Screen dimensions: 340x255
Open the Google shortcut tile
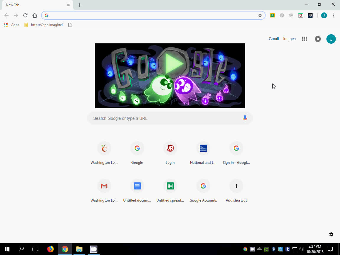click(137, 153)
